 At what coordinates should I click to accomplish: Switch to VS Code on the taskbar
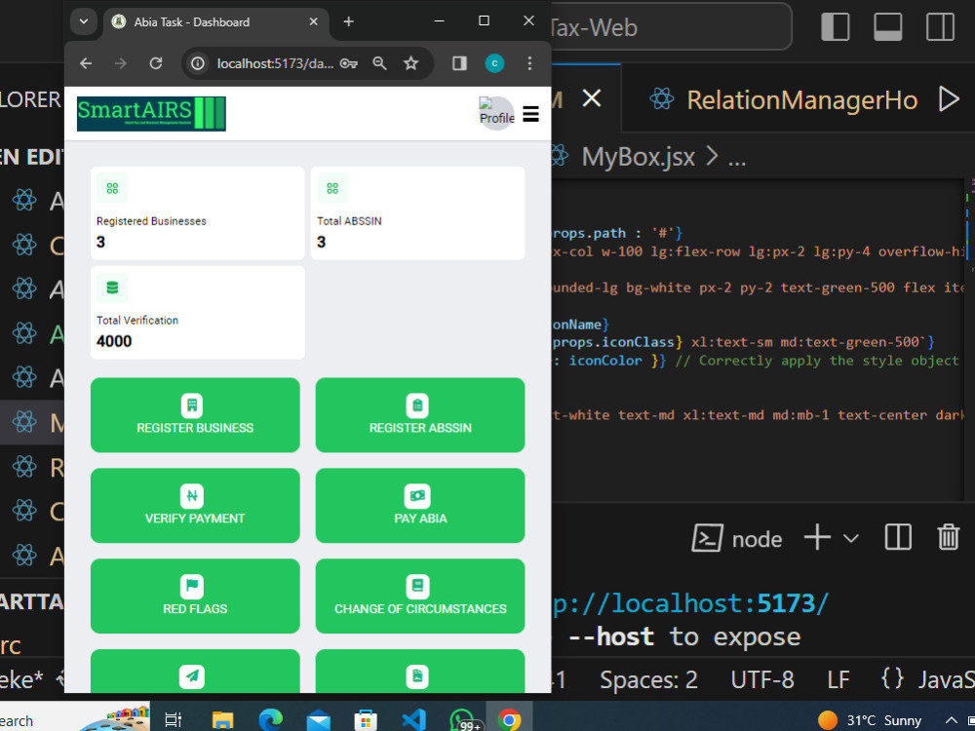(413, 720)
